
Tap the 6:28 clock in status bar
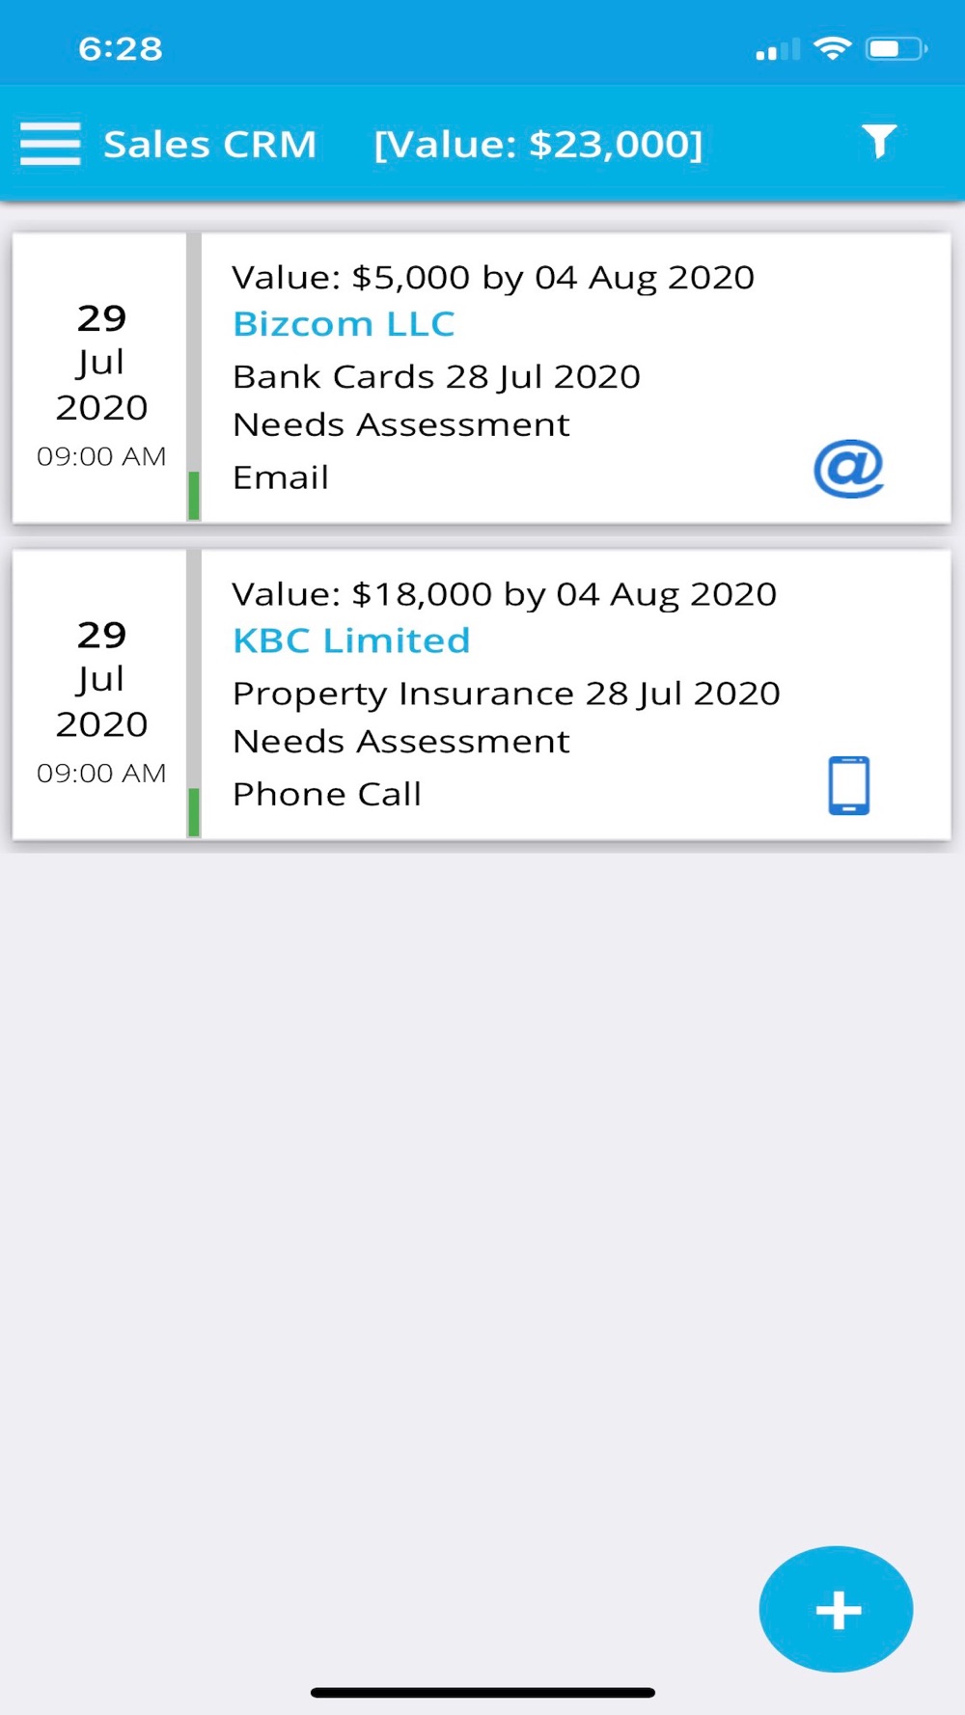point(121,48)
